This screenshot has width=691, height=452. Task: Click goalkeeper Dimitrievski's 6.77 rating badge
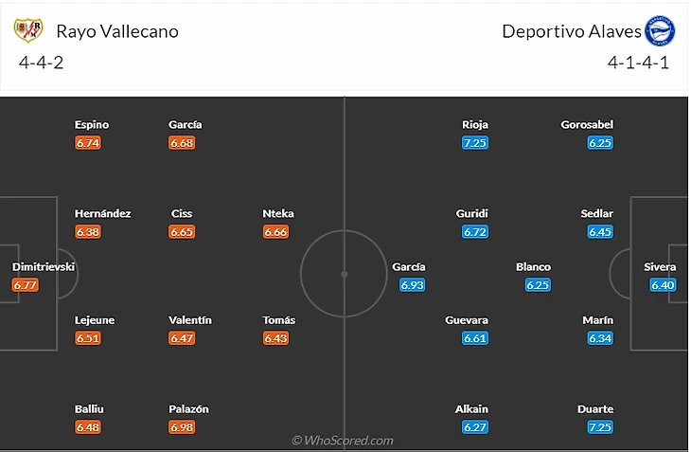(x=26, y=284)
